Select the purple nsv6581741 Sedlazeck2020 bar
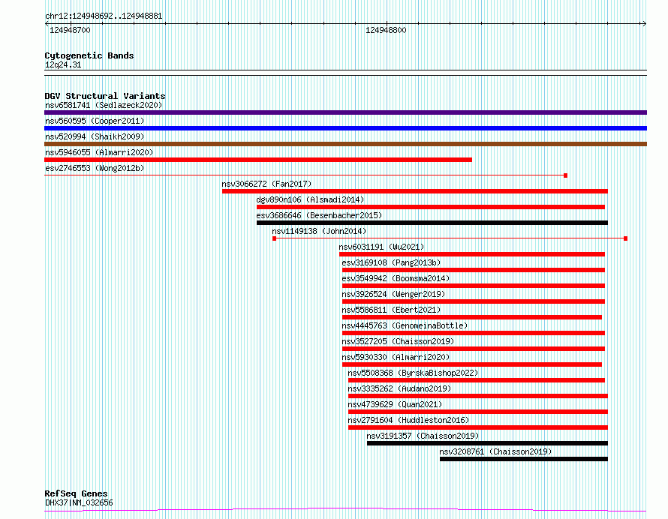Screen dimensions: 668x519 pyautogui.click(x=345, y=112)
